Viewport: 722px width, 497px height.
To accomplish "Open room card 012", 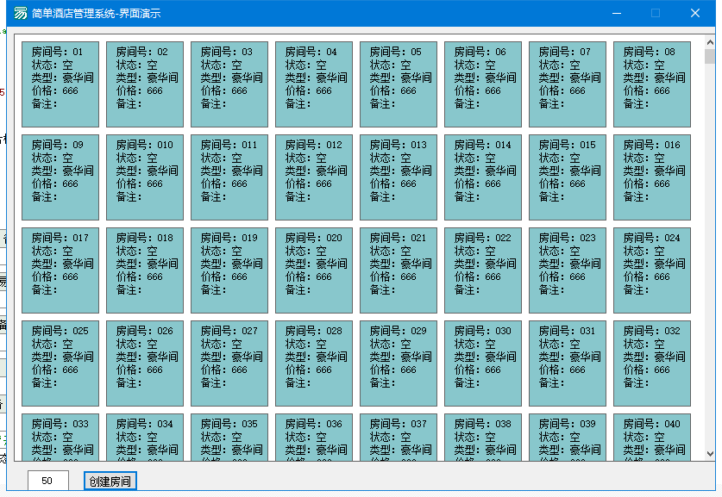I will (x=314, y=177).
